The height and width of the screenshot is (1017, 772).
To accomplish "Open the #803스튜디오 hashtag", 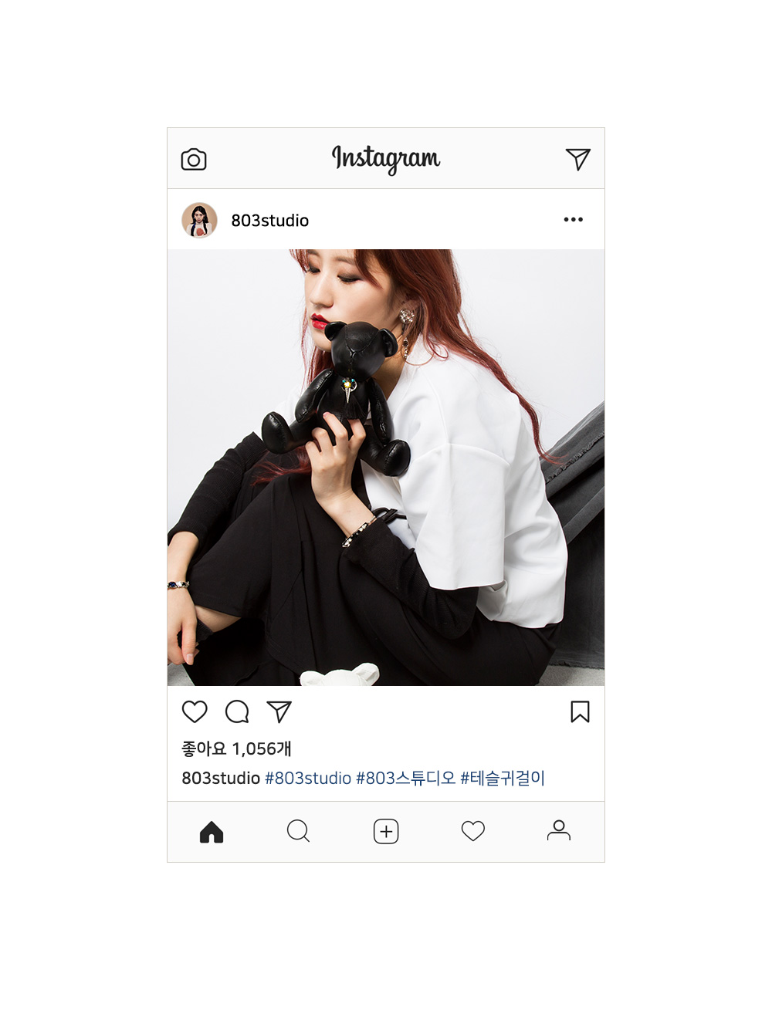I will coord(406,778).
